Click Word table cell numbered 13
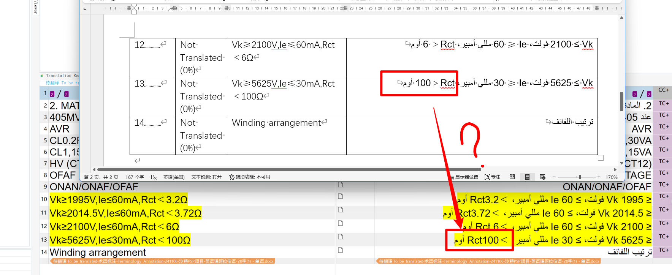 point(152,96)
